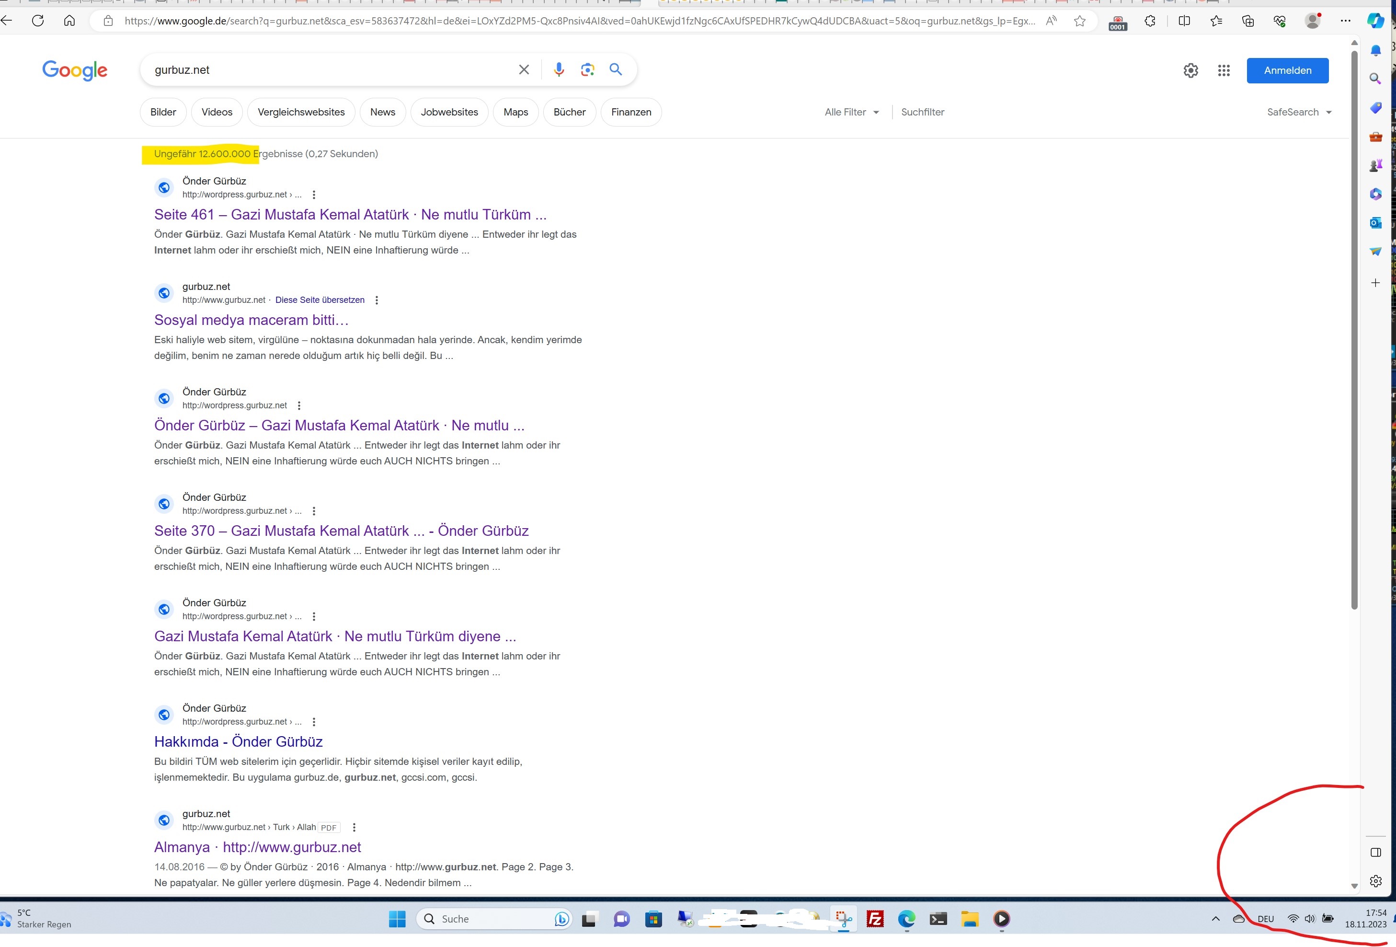Open Suchfilter tools
Image resolution: width=1396 pixels, height=947 pixels.
tap(923, 112)
